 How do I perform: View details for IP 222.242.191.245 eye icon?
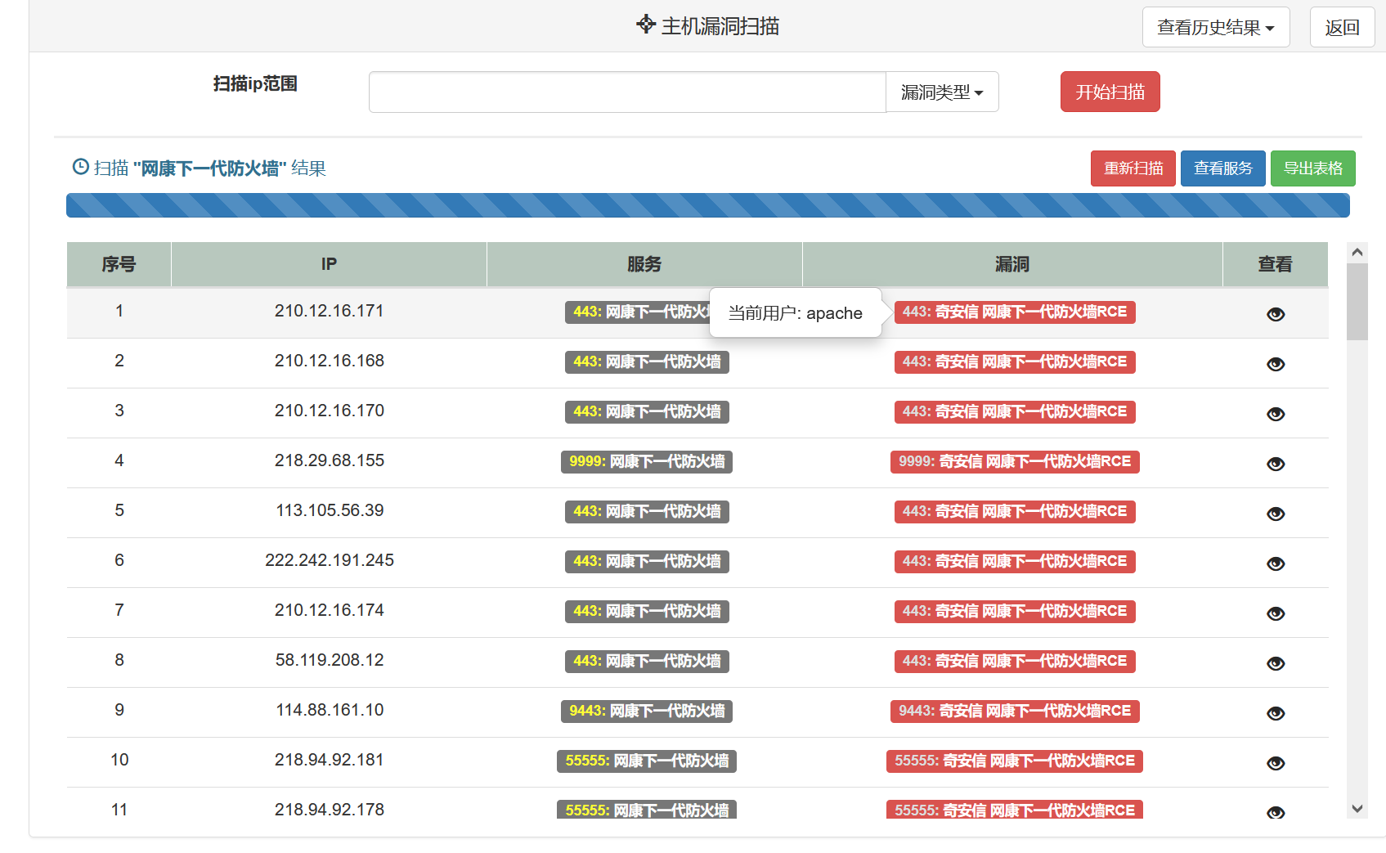click(x=1276, y=563)
